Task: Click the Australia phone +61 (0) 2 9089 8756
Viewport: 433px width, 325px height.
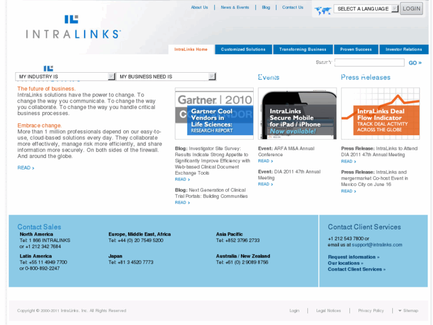Action: 247,262
